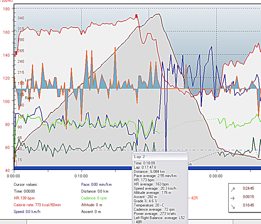The image size is (261, 224).
Task: Click 'Power average: 273 Watts' in tooltip
Action: click(x=155, y=214)
